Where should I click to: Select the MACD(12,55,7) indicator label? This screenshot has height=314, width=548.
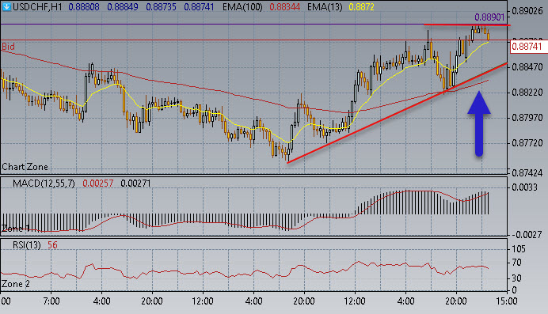(44, 183)
